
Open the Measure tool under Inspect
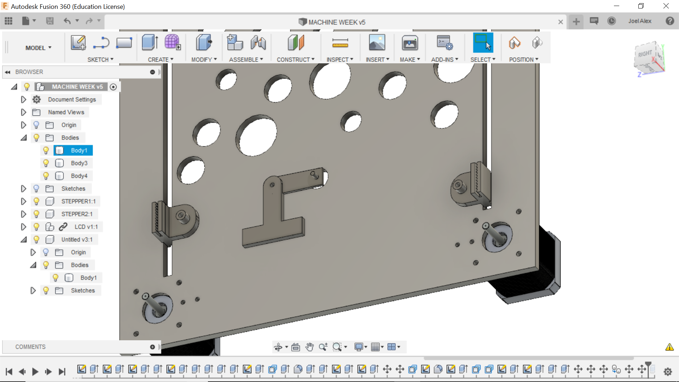340,43
